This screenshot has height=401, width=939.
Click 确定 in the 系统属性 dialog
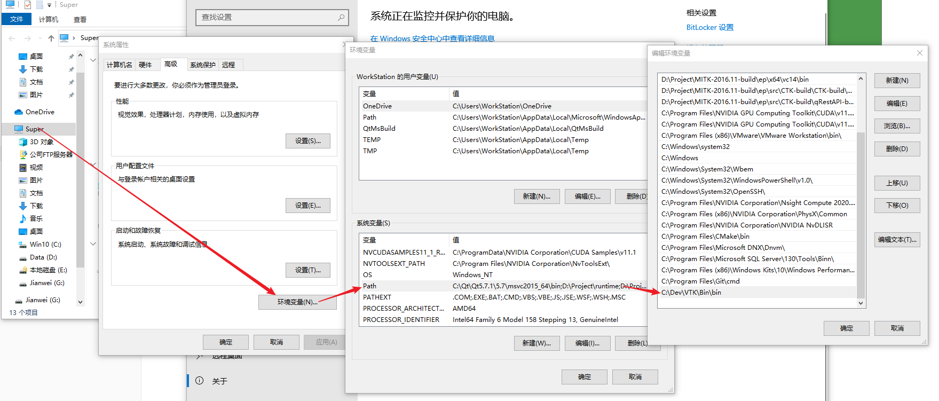[226, 342]
